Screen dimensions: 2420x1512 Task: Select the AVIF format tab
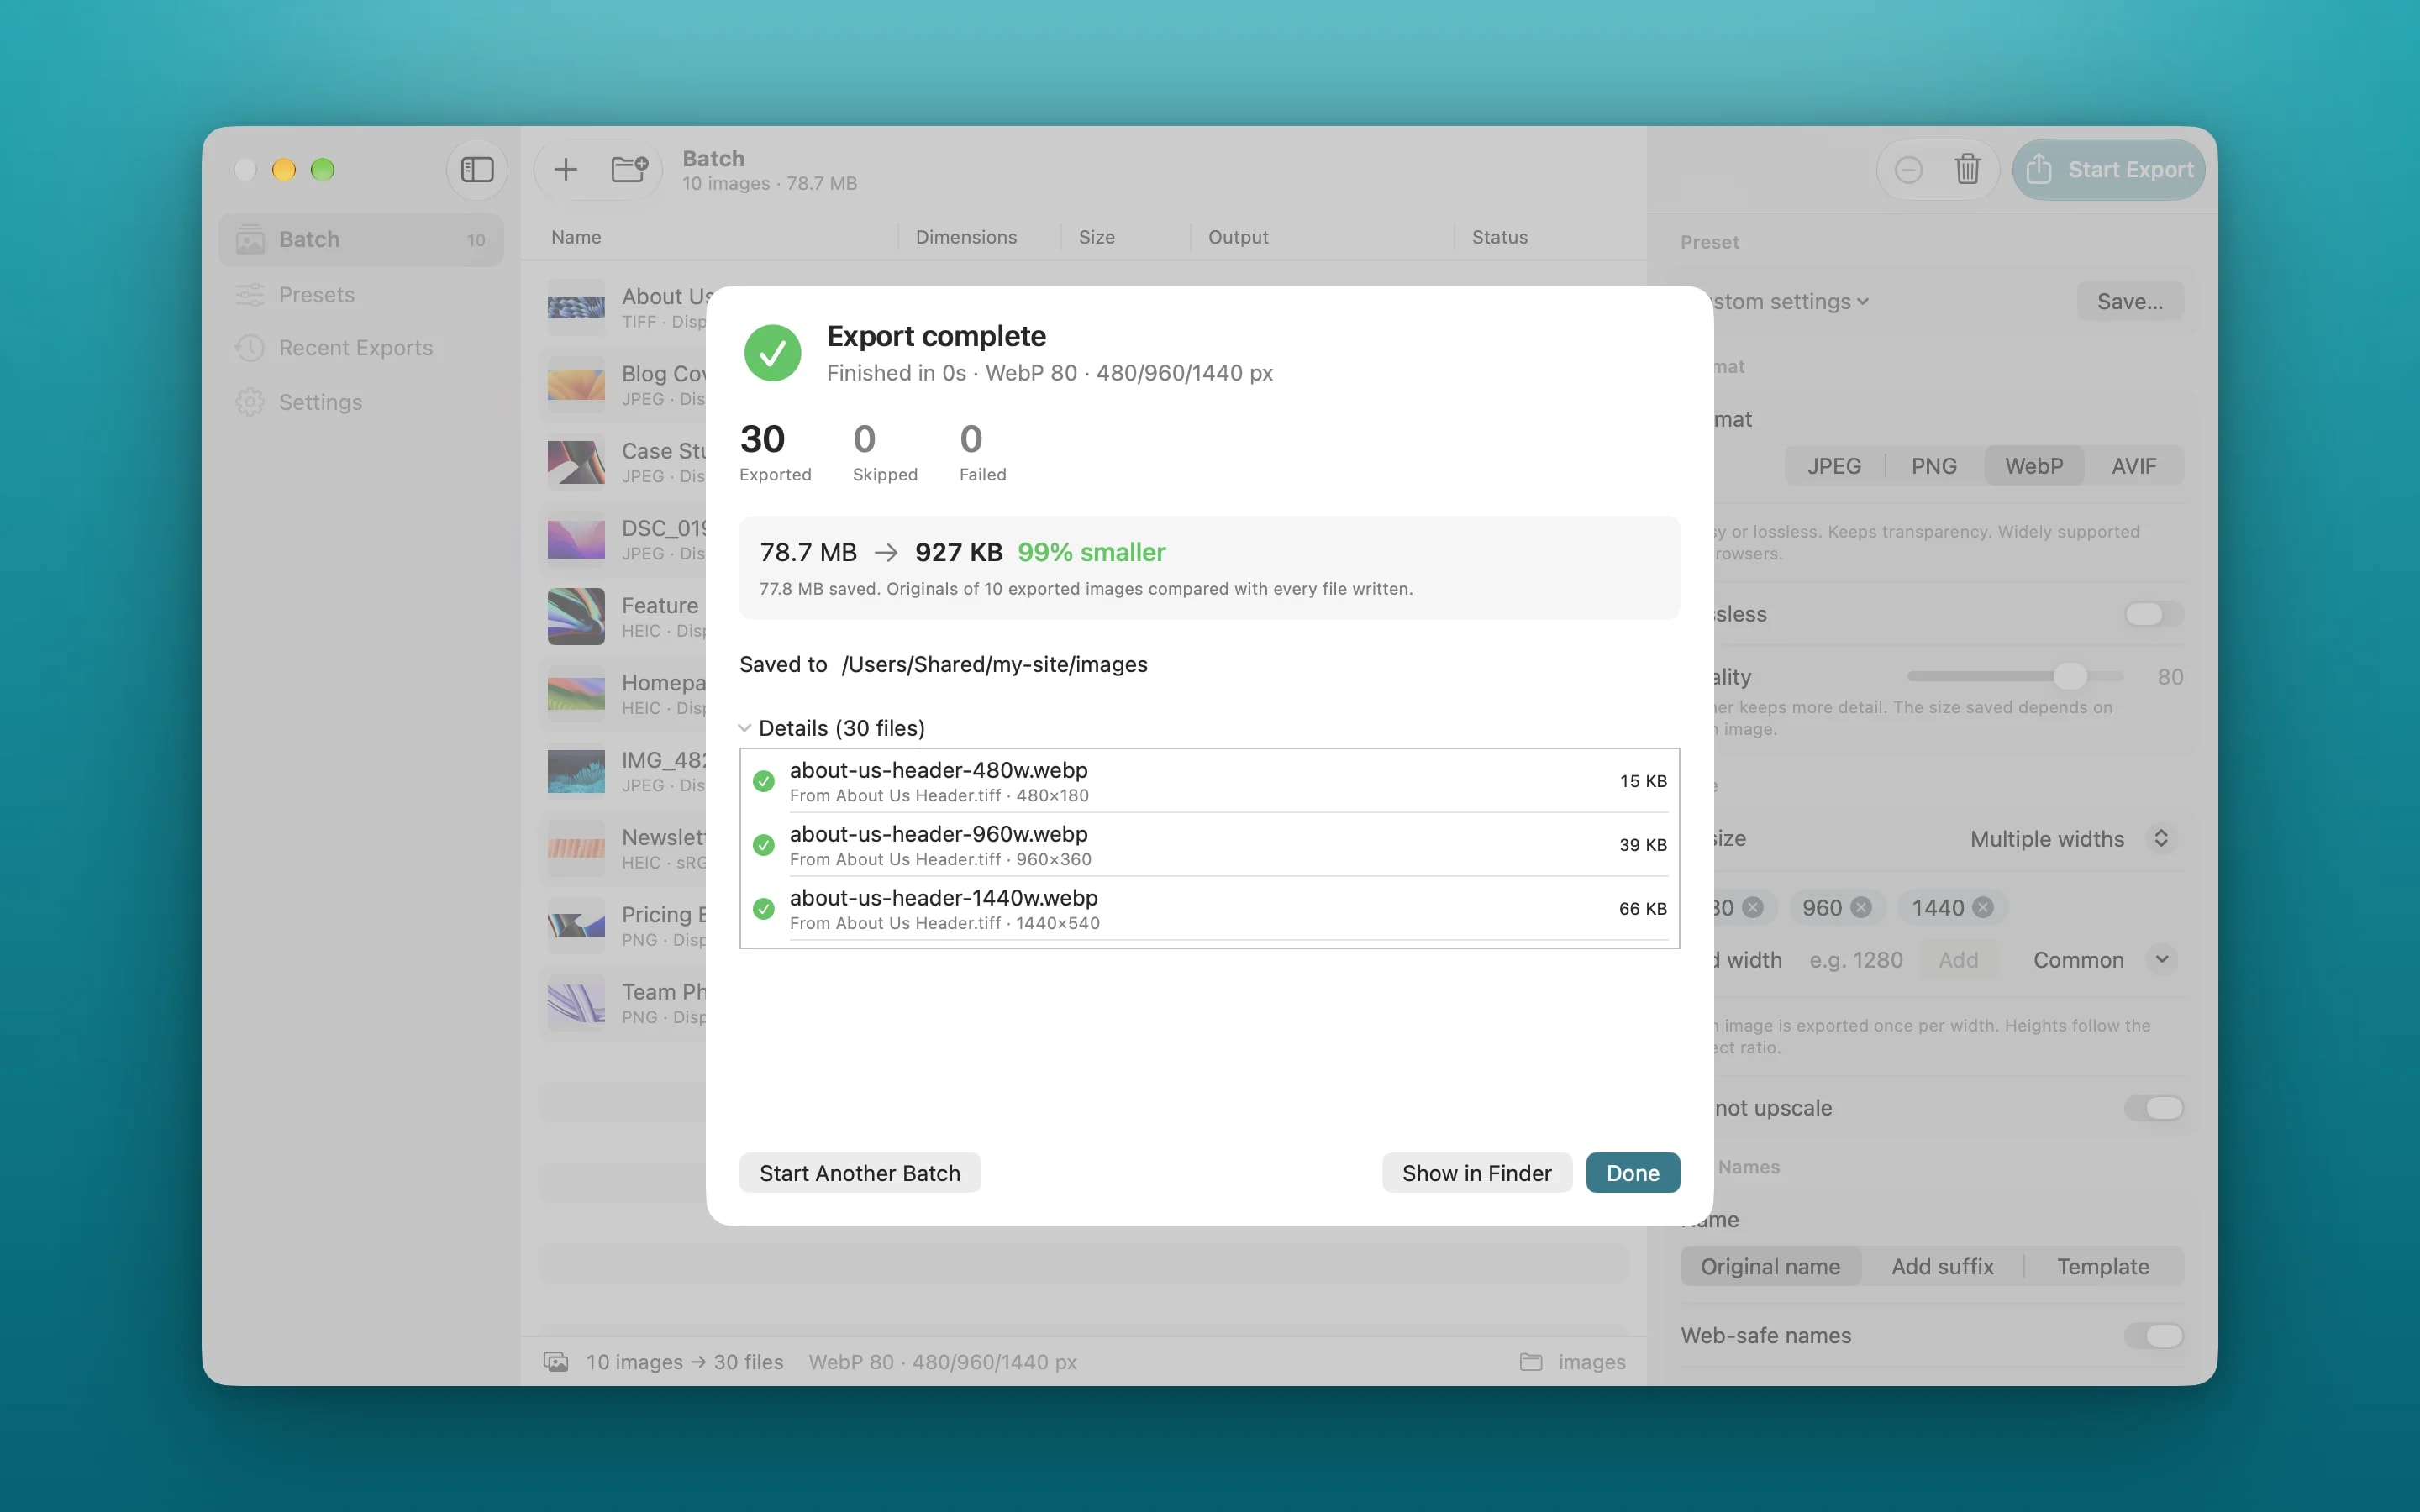2134,466
